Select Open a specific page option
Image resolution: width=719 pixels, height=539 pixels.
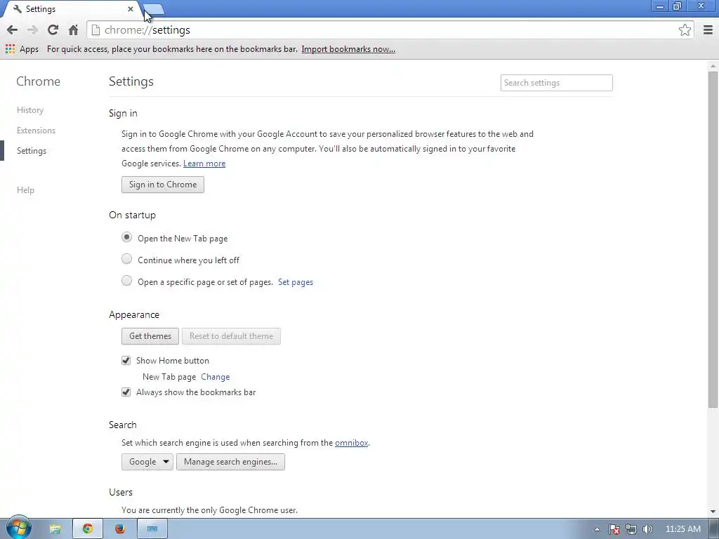click(126, 281)
